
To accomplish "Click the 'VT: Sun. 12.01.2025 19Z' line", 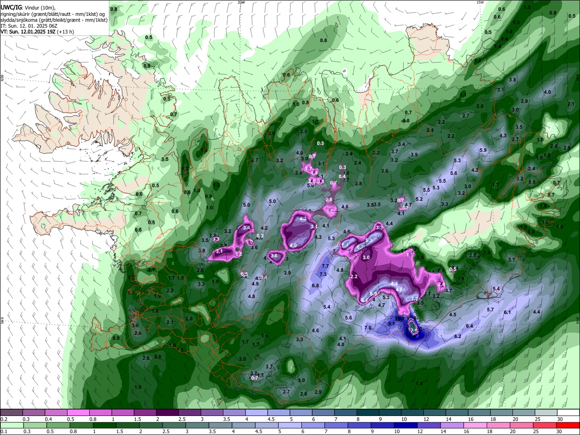I will coord(38,32).
